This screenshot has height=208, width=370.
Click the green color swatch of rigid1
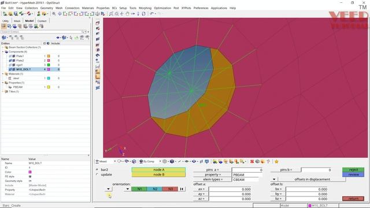(49, 65)
